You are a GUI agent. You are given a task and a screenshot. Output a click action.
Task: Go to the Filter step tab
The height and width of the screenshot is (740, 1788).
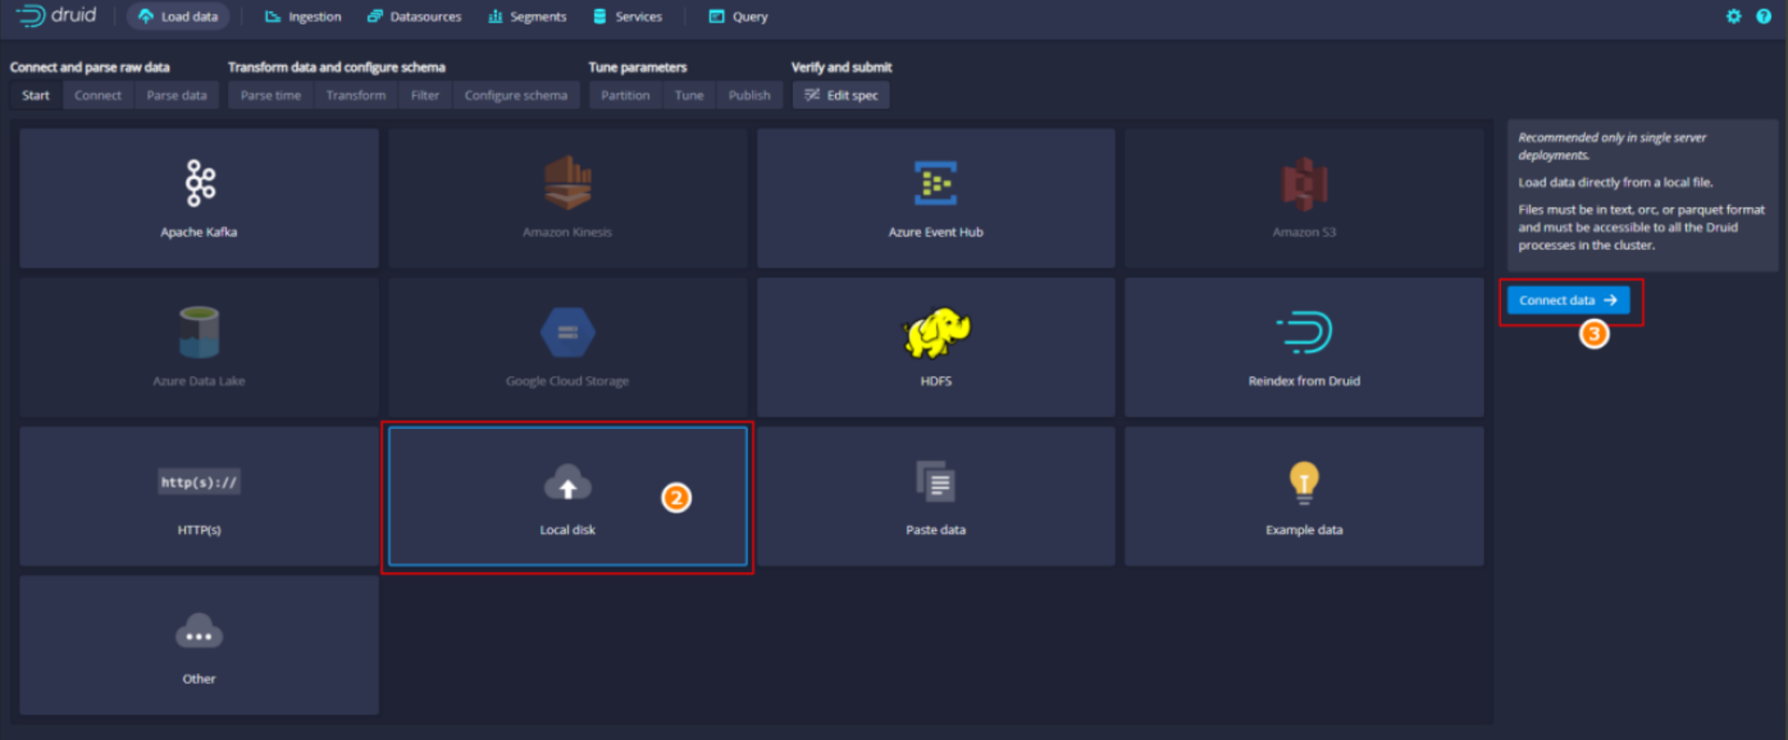click(425, 95)
